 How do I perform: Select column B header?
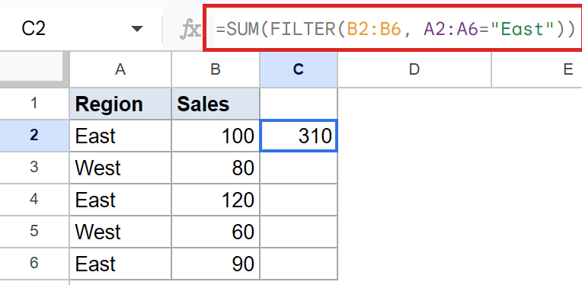click(216, 69)
